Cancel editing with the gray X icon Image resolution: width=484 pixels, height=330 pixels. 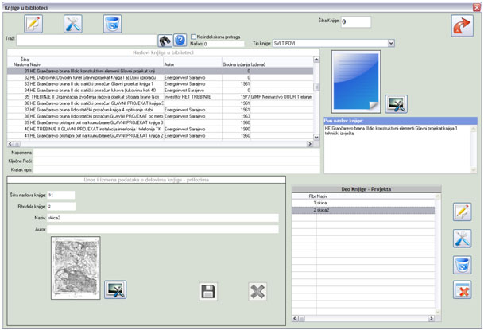[x=258, y=292]
